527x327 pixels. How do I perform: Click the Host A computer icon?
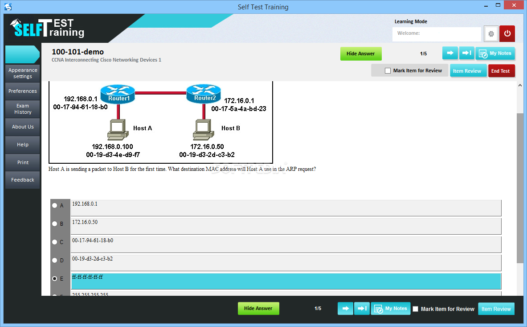[x=118, y=129]
